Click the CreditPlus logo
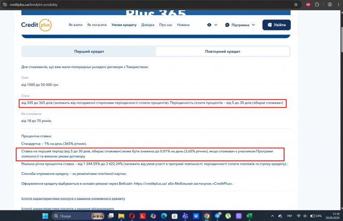The image size is (343, 221). coord(37,25)
